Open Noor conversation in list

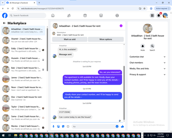[23, 89]
